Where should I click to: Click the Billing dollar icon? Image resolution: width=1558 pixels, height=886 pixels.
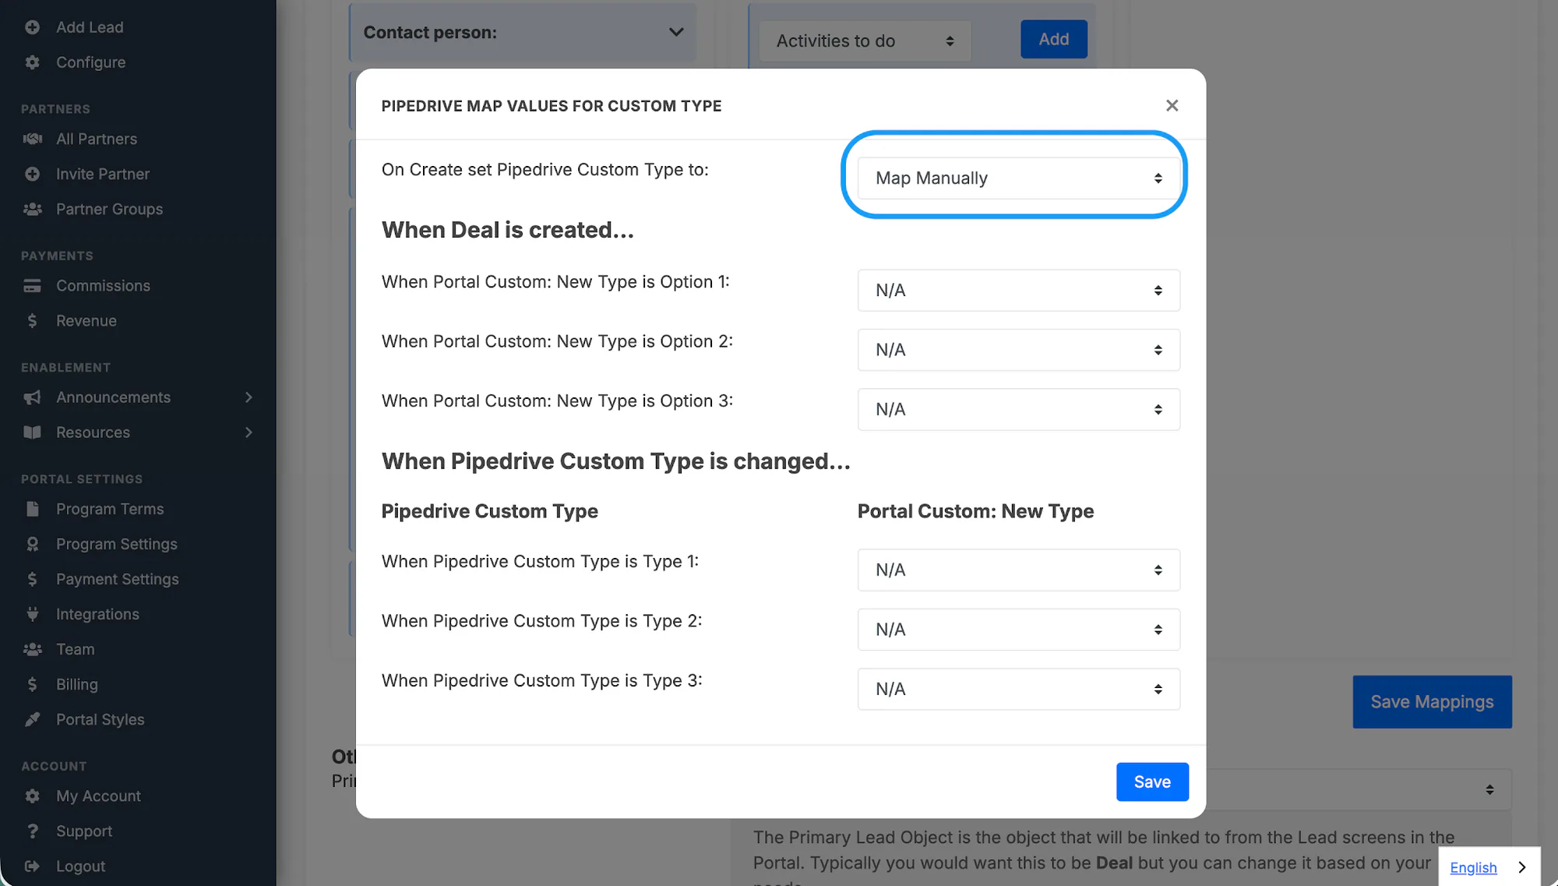coord(32,684)
